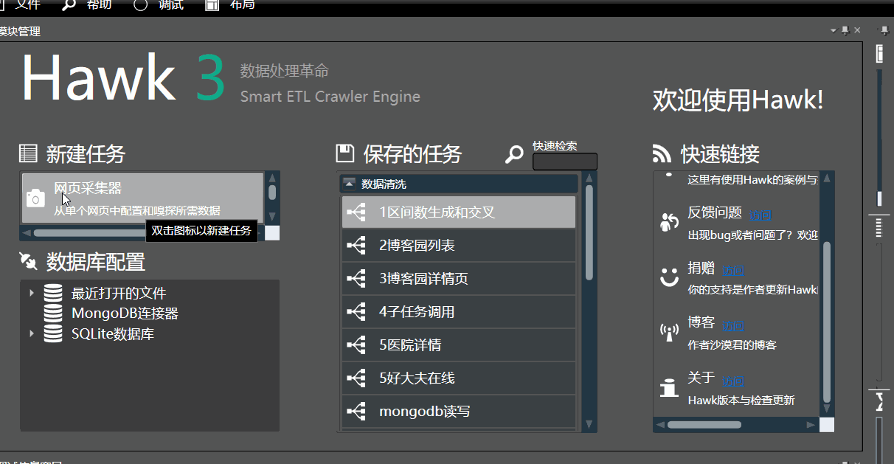Focus the 快速检索 search box
This screenshot has width=894, height=464.
(x=565, y=162)
